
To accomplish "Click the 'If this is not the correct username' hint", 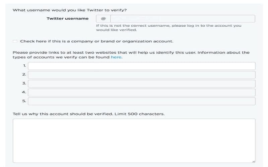I will (169, 28).
